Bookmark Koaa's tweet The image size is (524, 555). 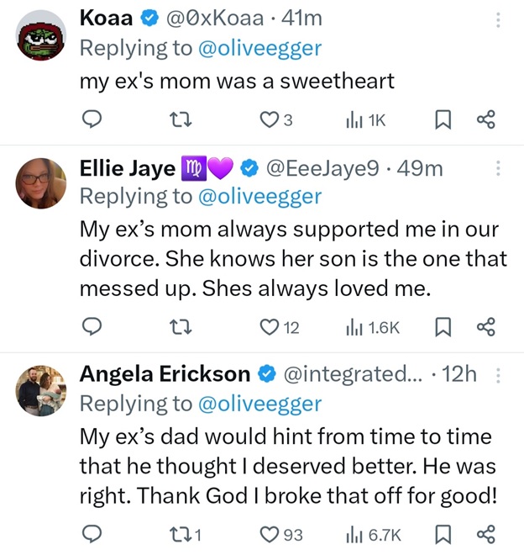442,120
